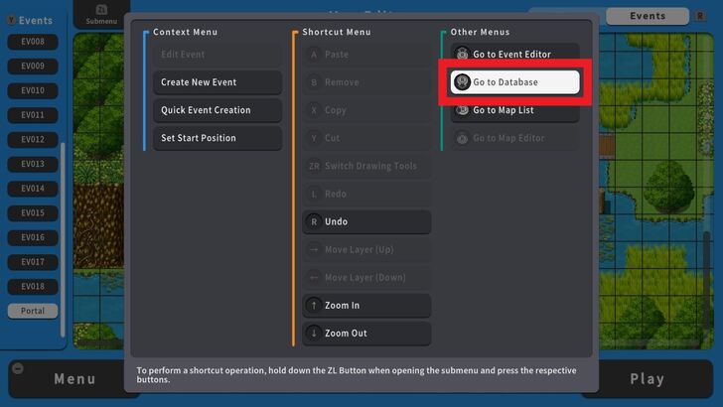Select event EV013 in Events list
This screenshot has height=407, width=723.
[33, 164]
